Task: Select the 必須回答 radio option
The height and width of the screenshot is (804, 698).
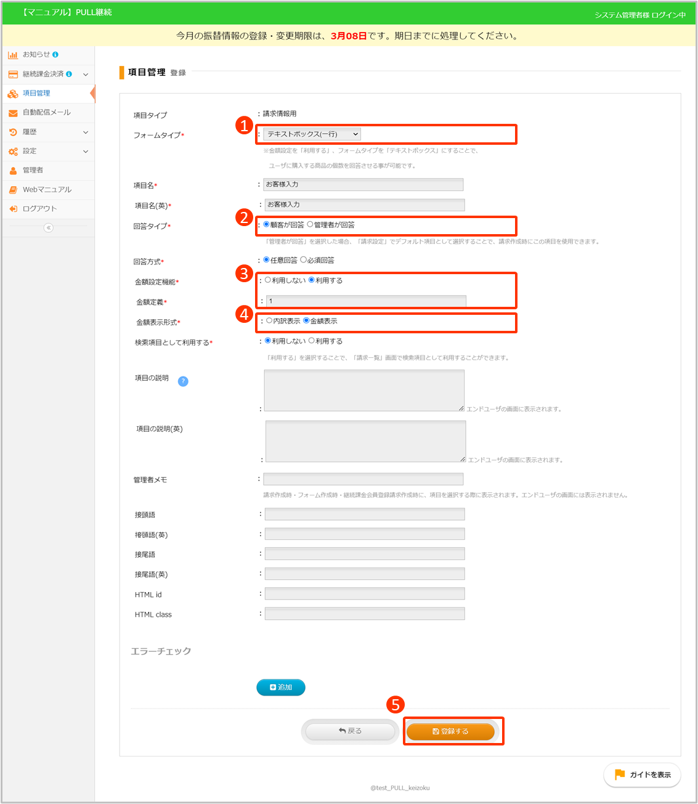Action: pyautogui.click(x=303, y=260)
